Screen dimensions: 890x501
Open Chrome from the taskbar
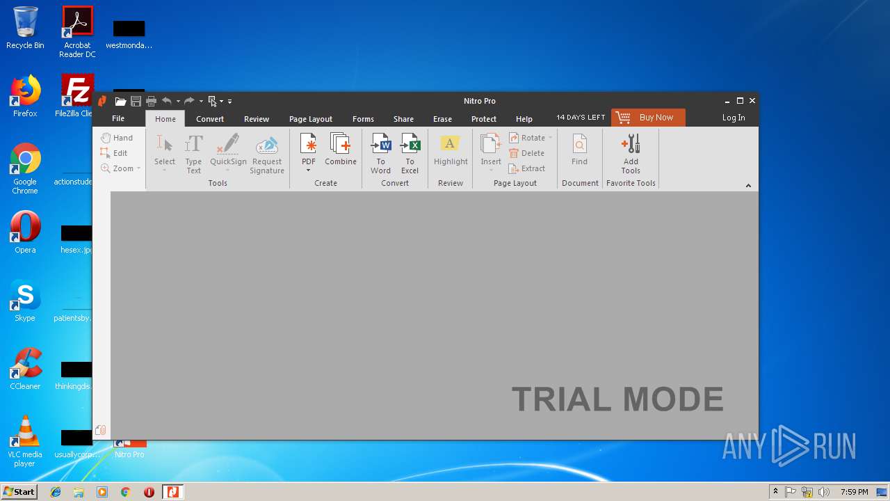(x=125, y=492)
